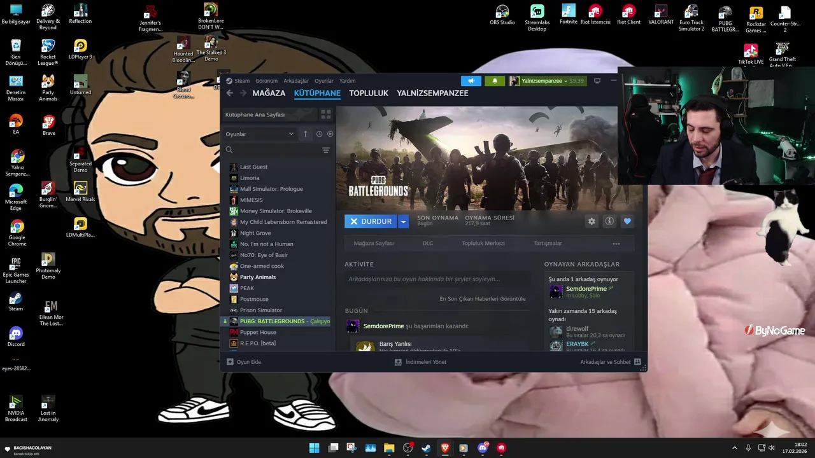Open OBS Studio desktop shortcut

click(502, 15)
